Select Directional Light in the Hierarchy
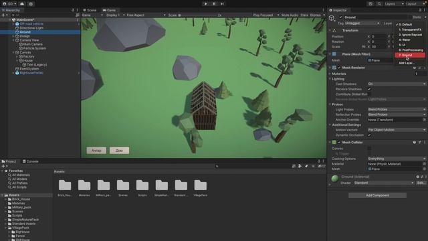This screenshot has height=241, width=428. [x=31, y=28]
